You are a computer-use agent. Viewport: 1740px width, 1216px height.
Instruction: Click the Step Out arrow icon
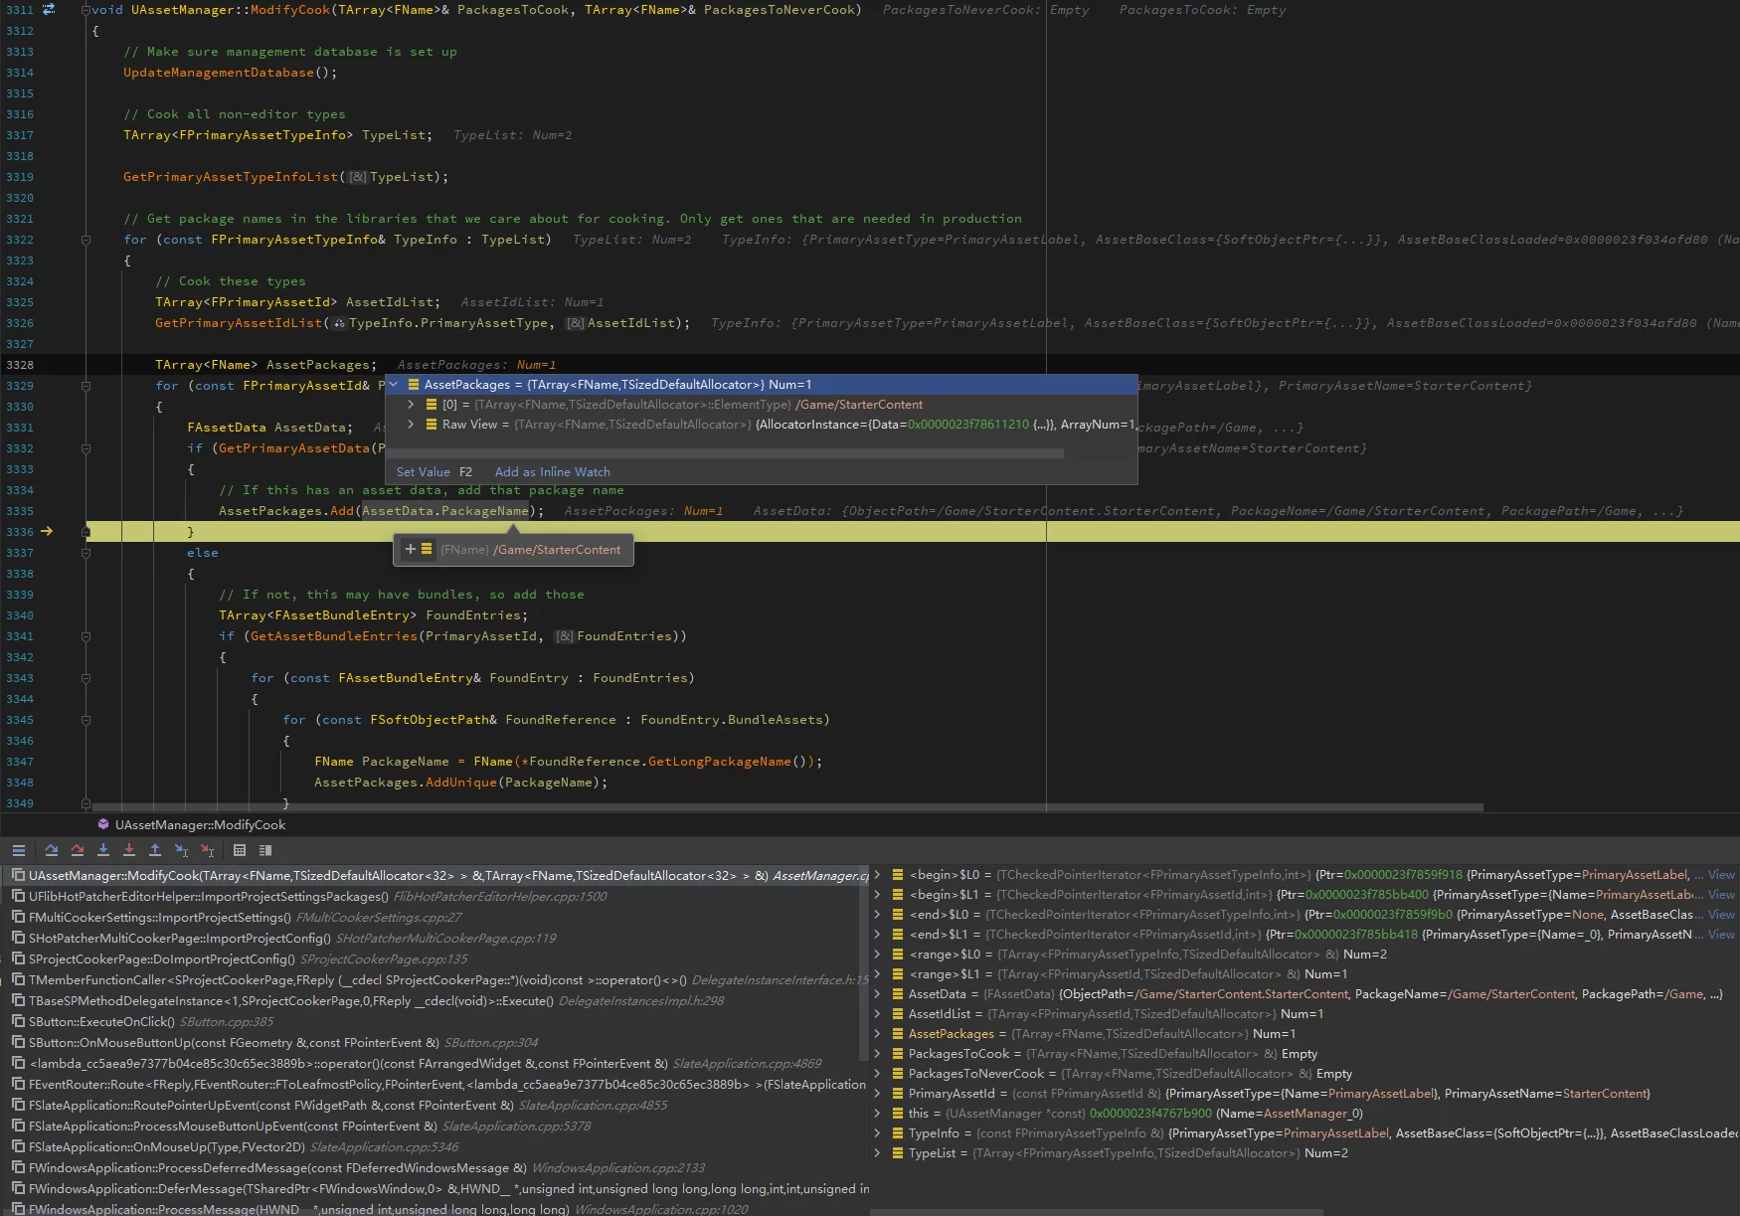coord(155,850)
